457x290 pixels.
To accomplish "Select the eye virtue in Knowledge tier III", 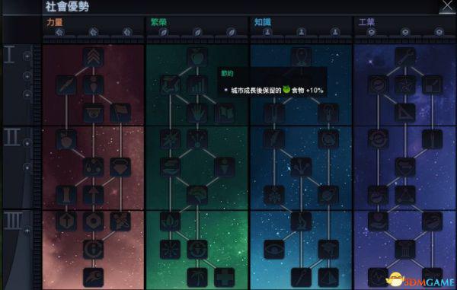I will pyautogui.click(x=274, y=250).
